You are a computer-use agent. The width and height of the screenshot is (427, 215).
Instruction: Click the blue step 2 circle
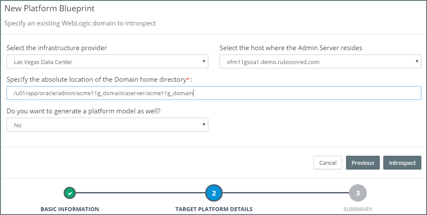pos(214,193)
